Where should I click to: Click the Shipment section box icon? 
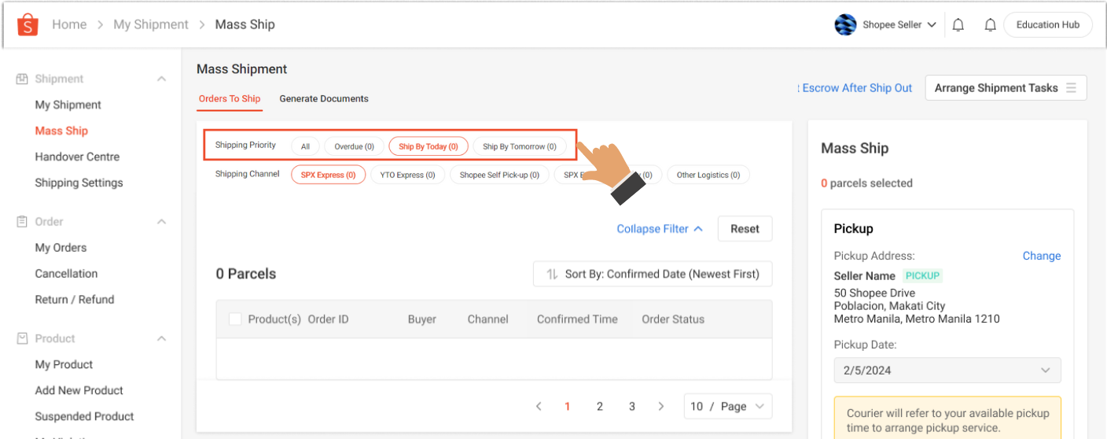point(22,79)
